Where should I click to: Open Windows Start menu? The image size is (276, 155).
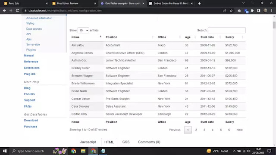coord(5,151)
